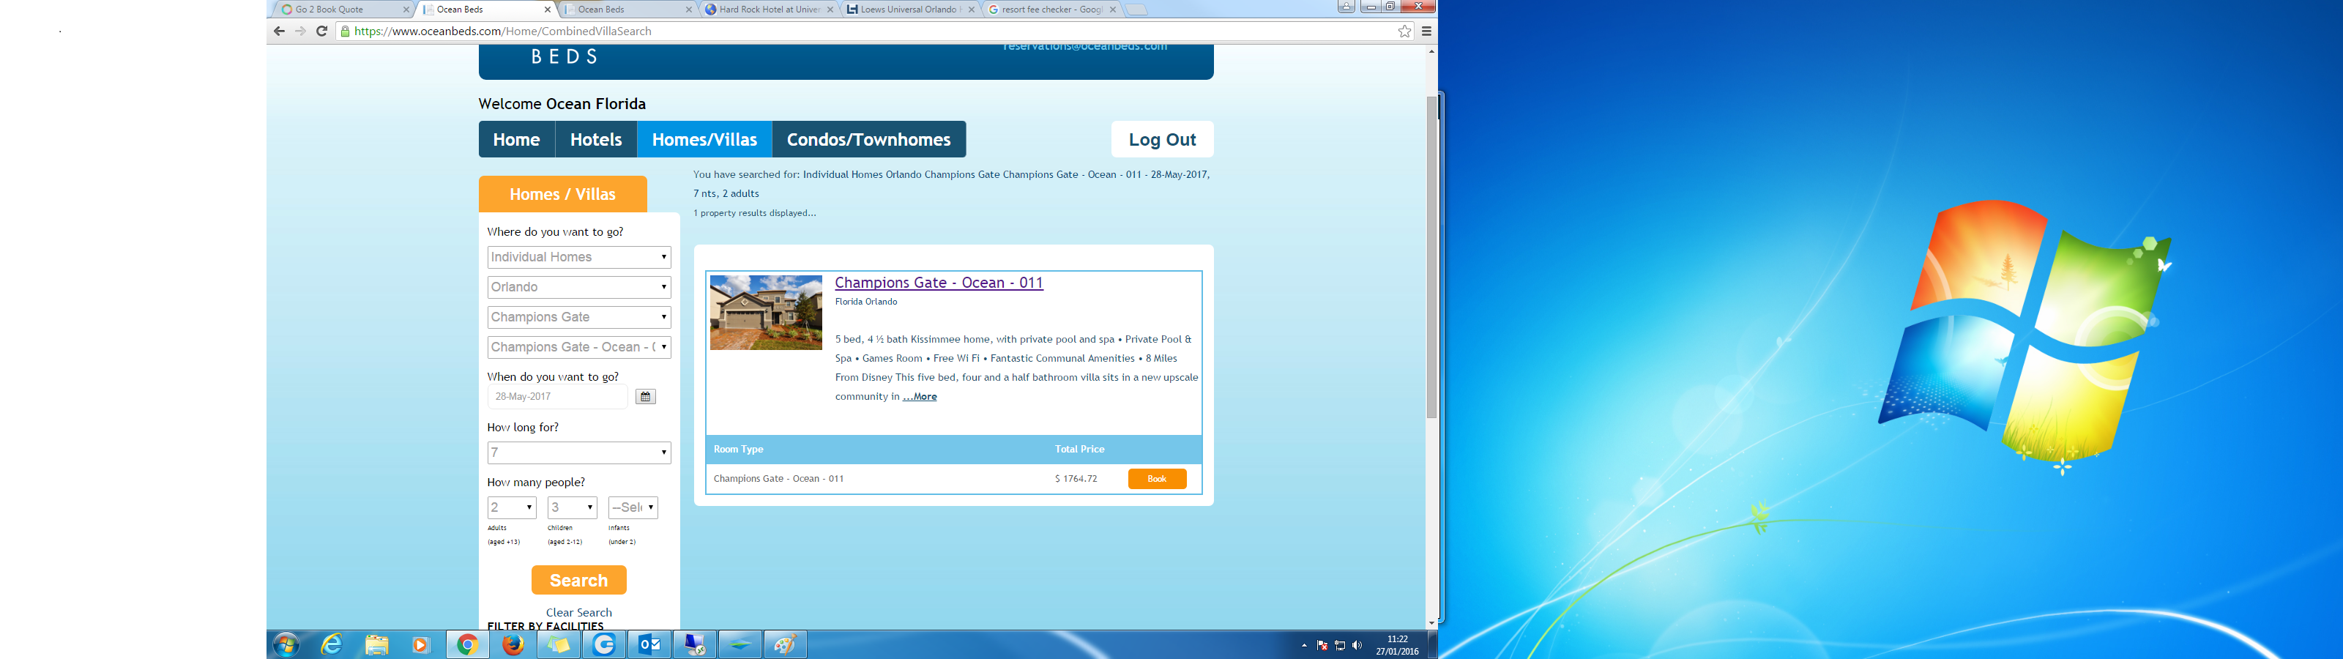Open Sticky Notes on the taskbar
This screenshot has height=659, width=2343.
click(559, 644)
